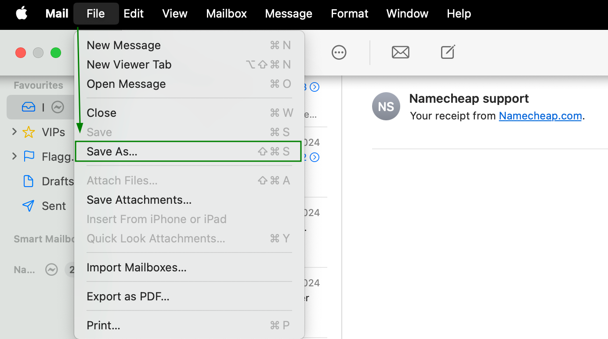Image resolution: width=608 pixels, height=339 pixels.
Task: Open the Format menu
Action: (349, 14)
